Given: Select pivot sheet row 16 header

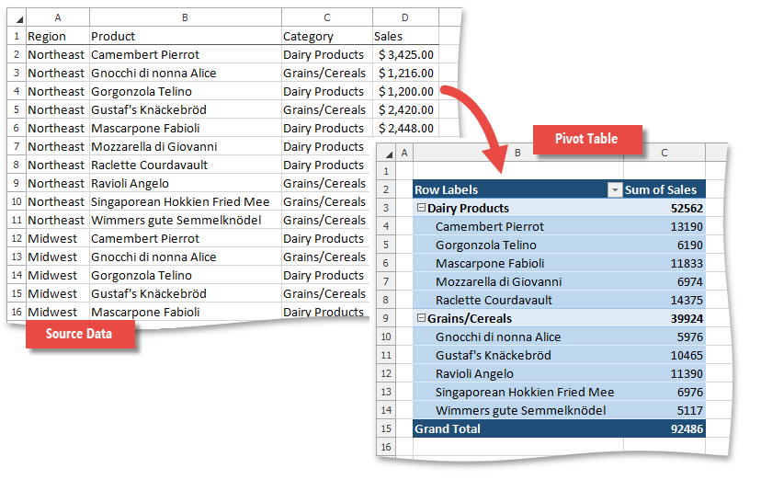Looking at the screenshot, I should pos(386,447).
